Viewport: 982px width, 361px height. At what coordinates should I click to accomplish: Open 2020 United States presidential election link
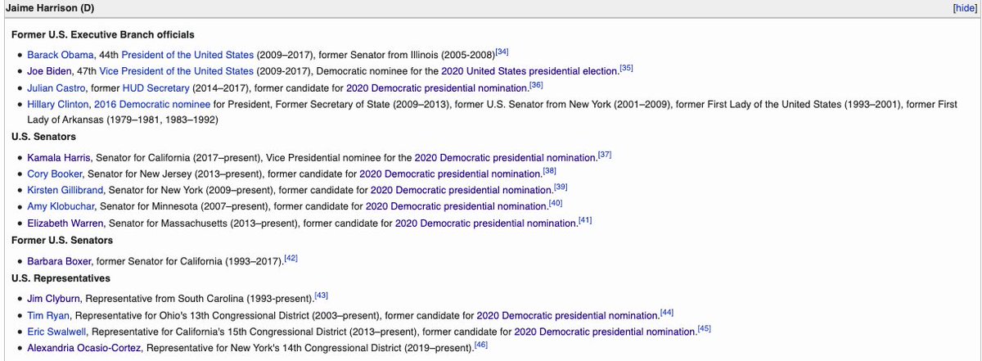(529, 71)
